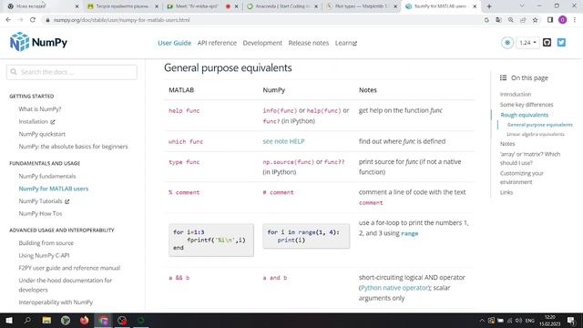Jump to 'array' or 'matrix'? section
The width and height of the screenshot is (583, 328).
(x=530, y=159)
